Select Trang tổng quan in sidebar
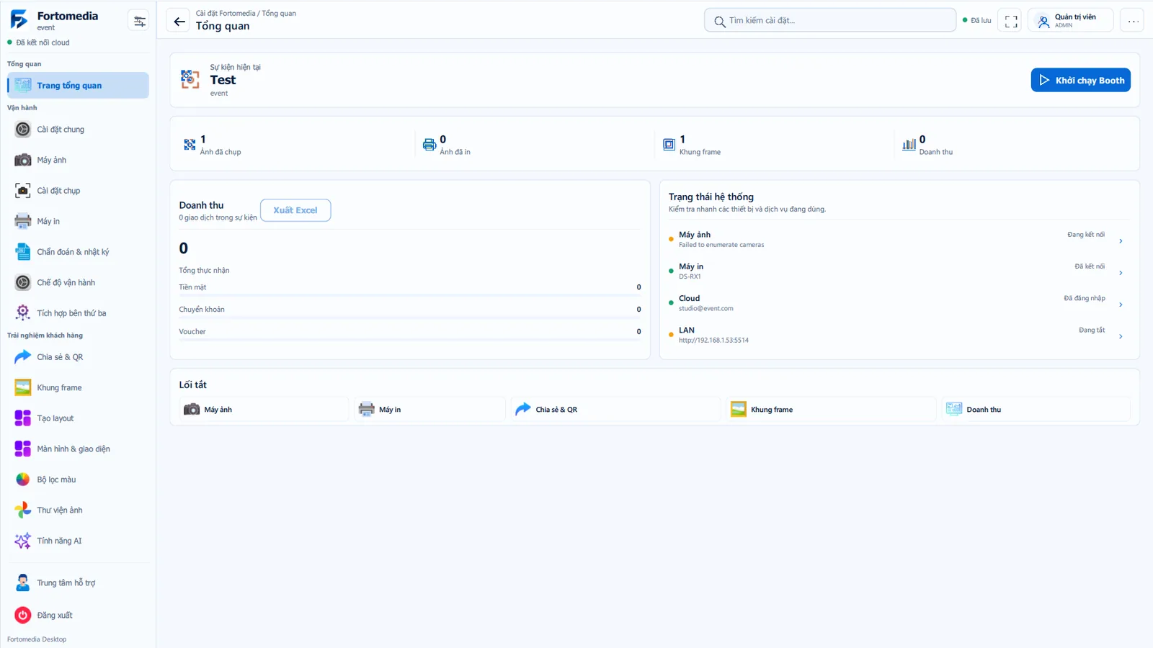 click(x=78, y=86)
